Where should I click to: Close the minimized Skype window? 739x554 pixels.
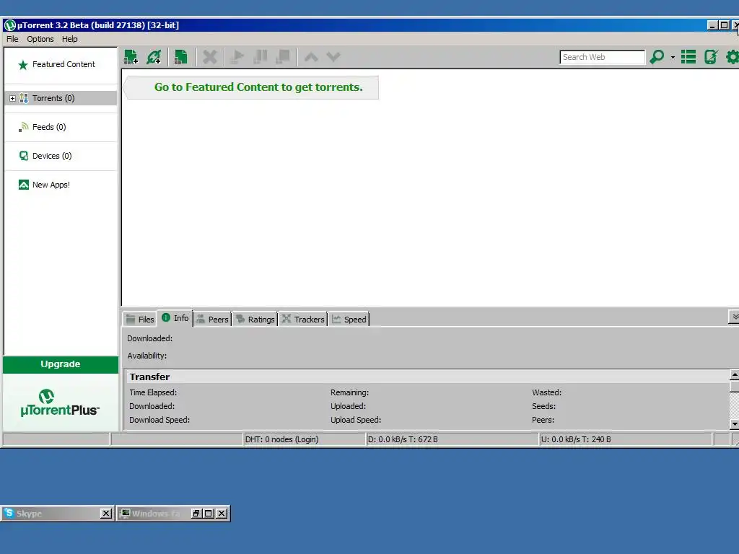[106, 514]
